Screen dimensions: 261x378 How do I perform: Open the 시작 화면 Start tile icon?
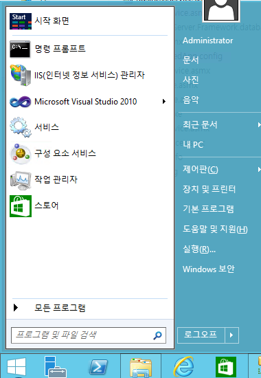[21, 21]
